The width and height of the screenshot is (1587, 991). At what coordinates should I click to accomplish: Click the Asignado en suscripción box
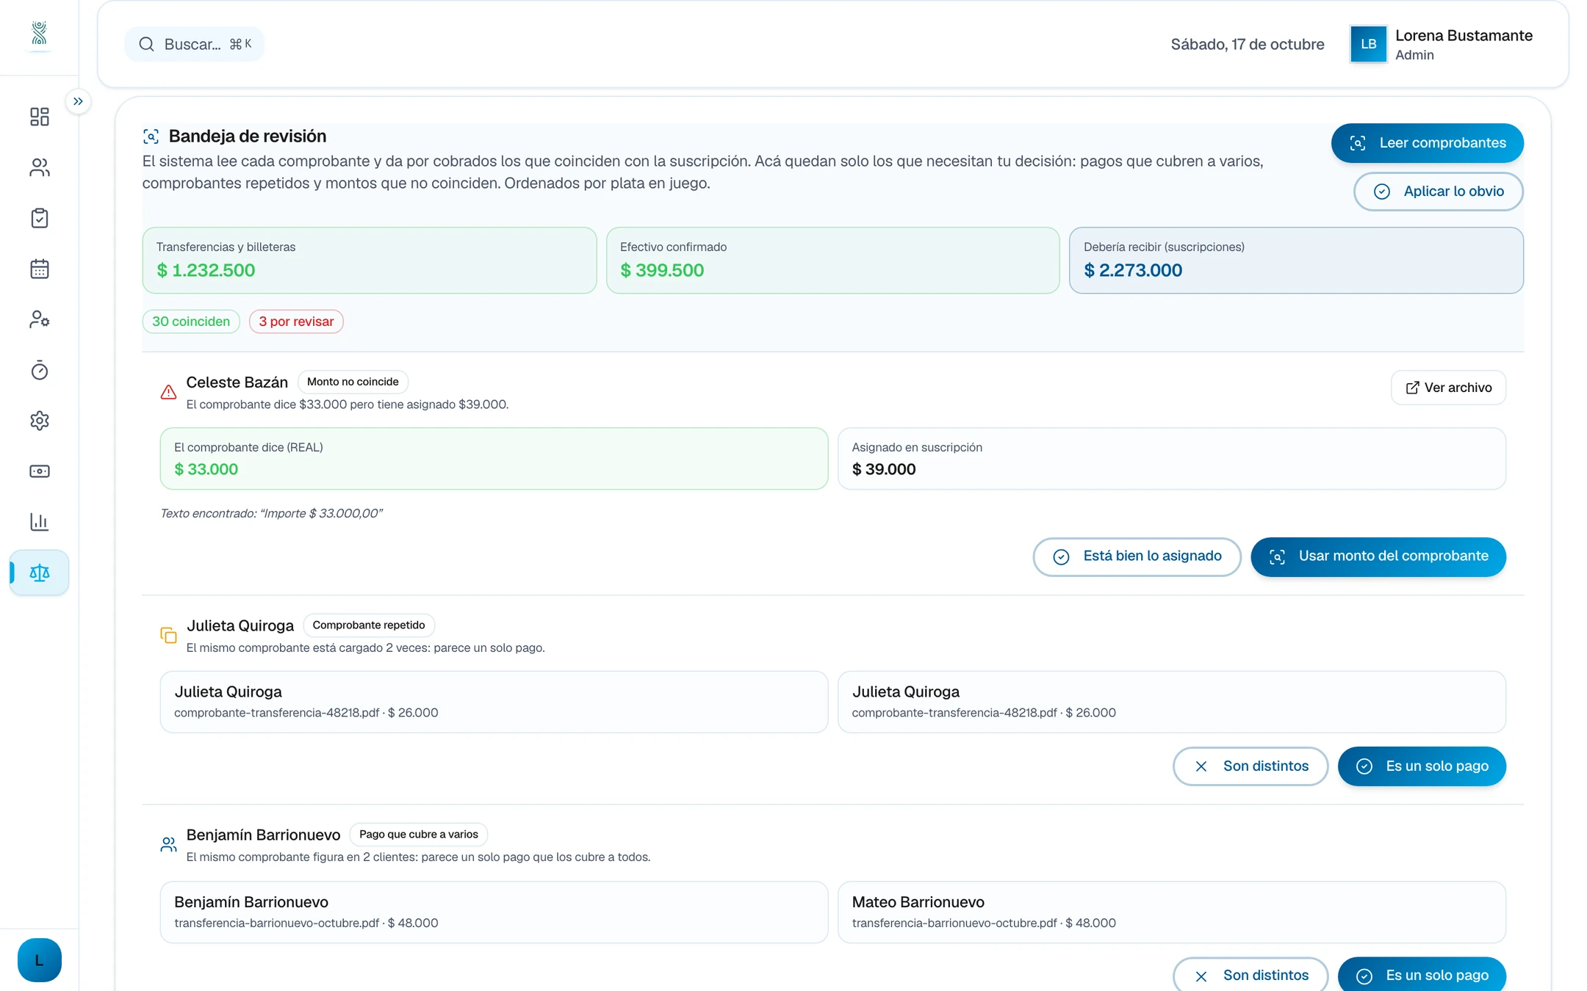pos(1172,459)
